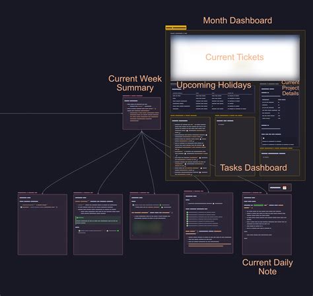Toggle the checkbox inside Current Project Details card

[263, 138]
